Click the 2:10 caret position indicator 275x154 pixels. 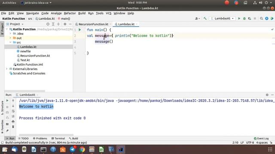235,142
